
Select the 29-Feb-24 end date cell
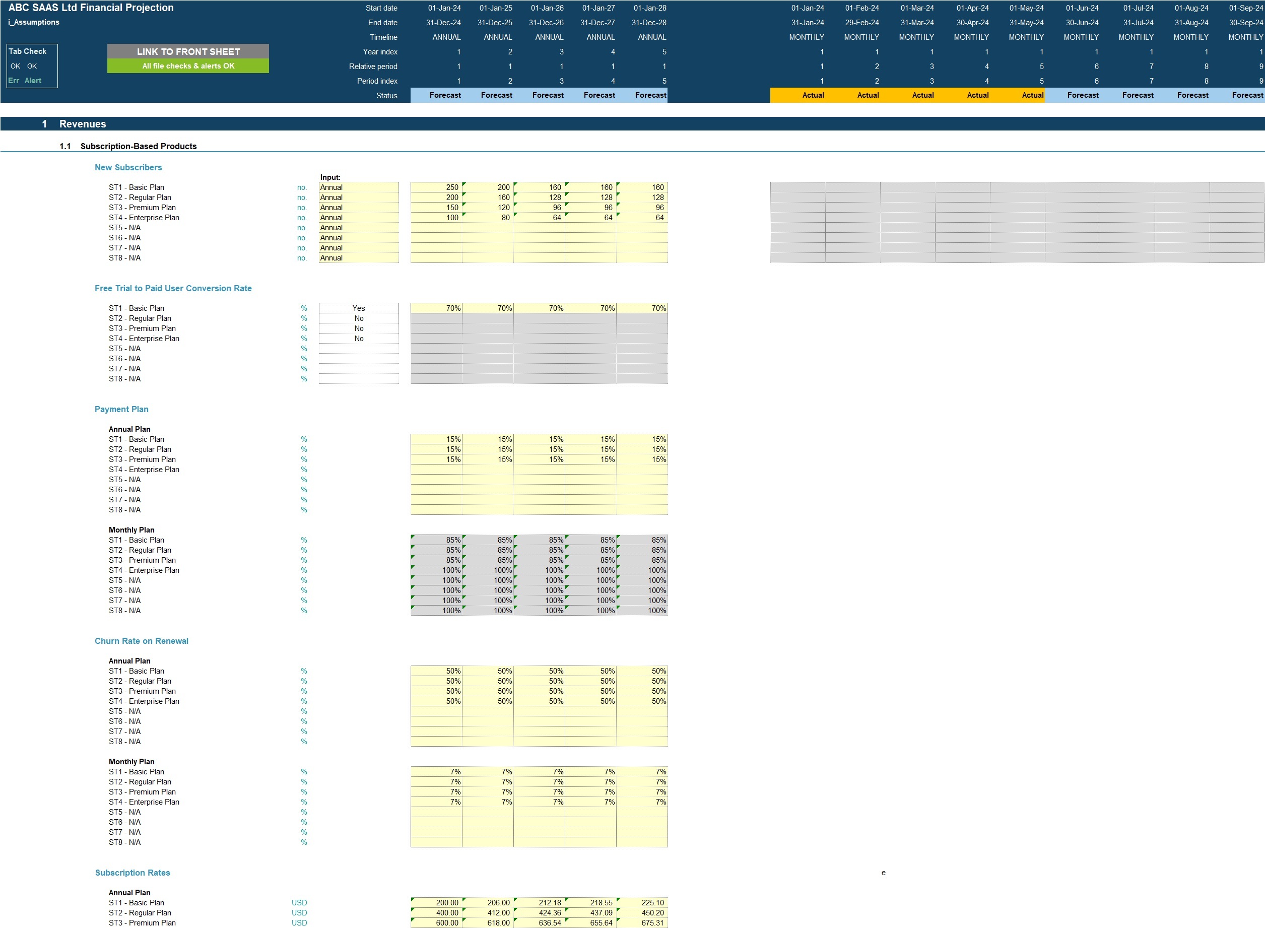pyautogui.click(x=861, y=23)
